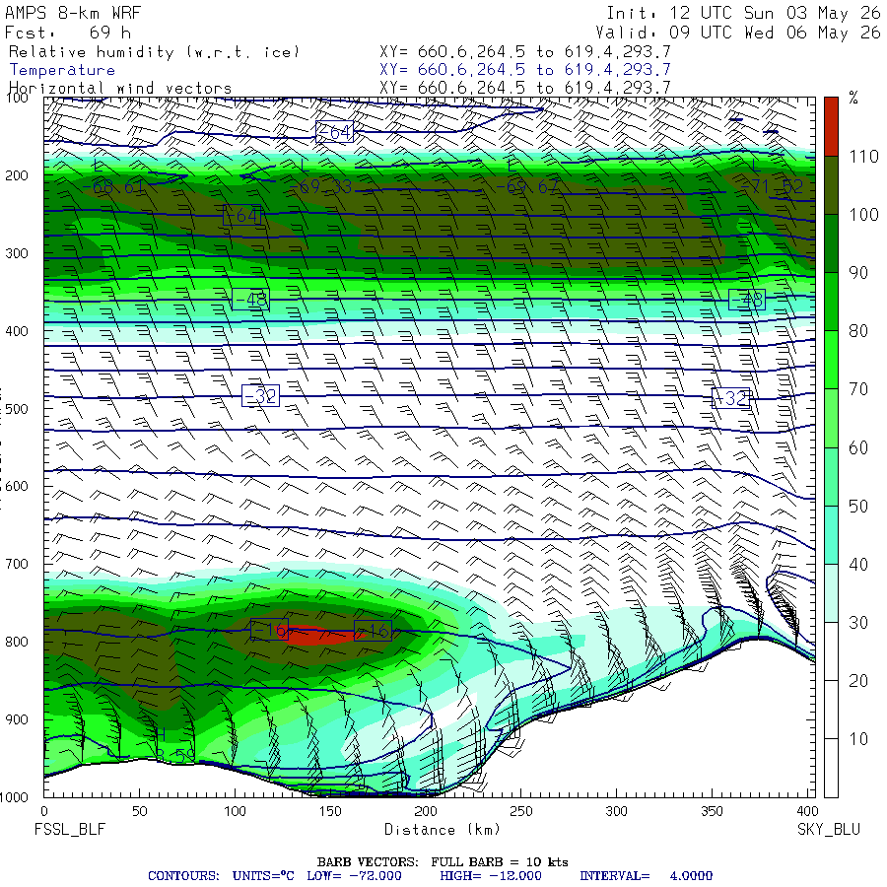Click the red humidity maximum near 800 hPa
This screenshot has height=887, width=887.
312,635
